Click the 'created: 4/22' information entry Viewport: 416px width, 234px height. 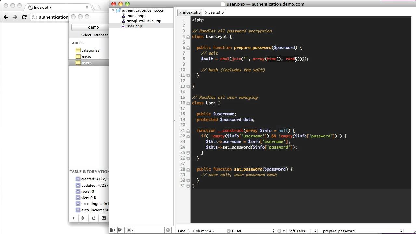tap(92, 179)
